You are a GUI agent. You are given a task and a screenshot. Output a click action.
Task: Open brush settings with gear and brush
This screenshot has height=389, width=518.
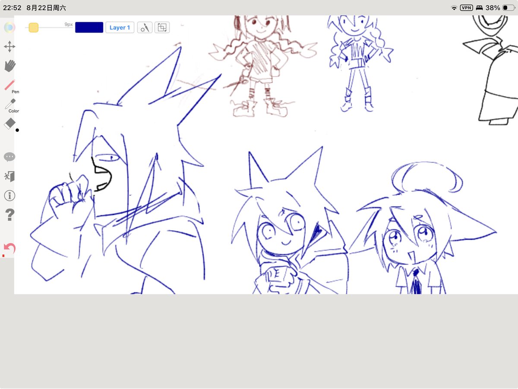click(145, 28)
